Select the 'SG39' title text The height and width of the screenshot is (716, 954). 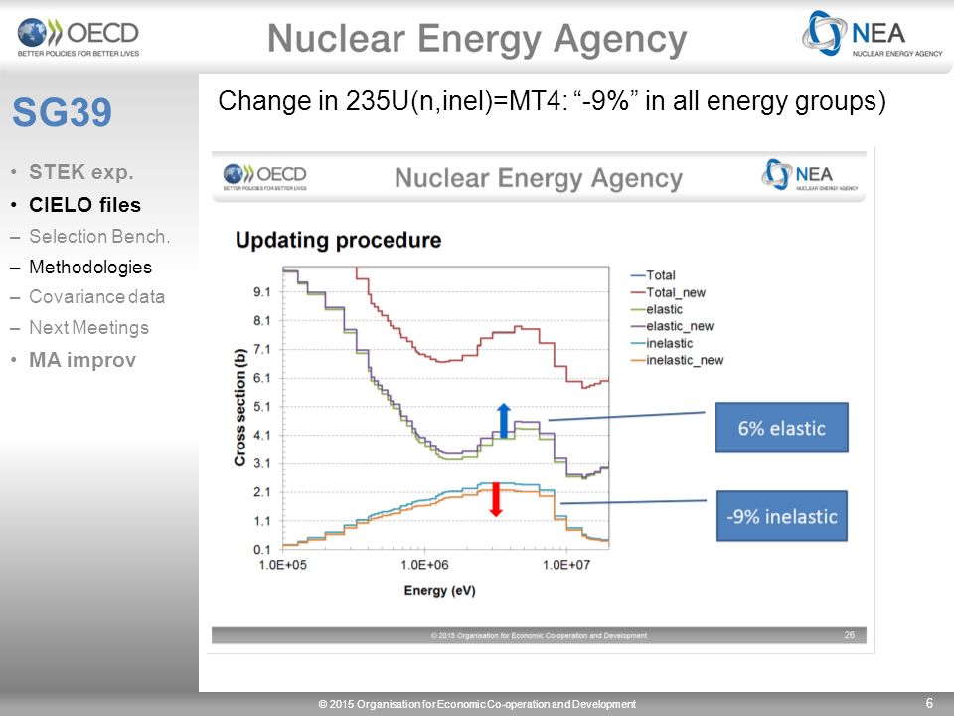tap(62, 112)
